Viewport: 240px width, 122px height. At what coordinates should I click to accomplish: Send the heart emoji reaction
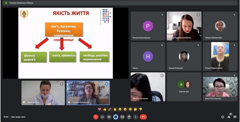(x=100, y=109)
